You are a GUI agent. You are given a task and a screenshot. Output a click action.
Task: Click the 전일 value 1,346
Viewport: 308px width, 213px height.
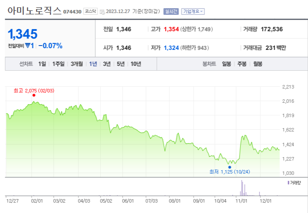(x=123, y=29)
